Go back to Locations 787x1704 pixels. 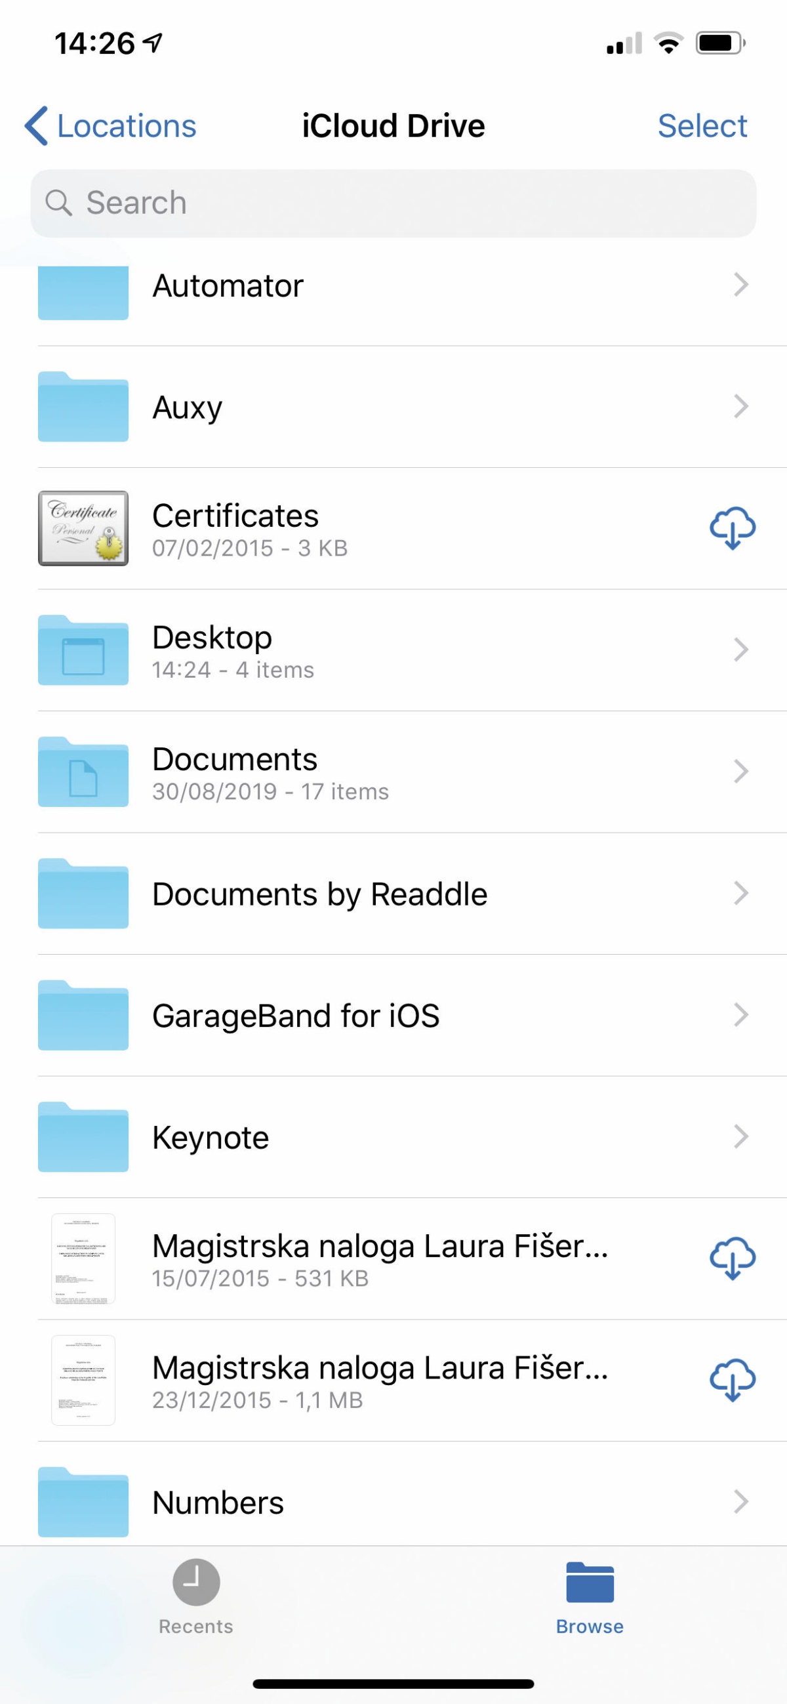point(110,126)
